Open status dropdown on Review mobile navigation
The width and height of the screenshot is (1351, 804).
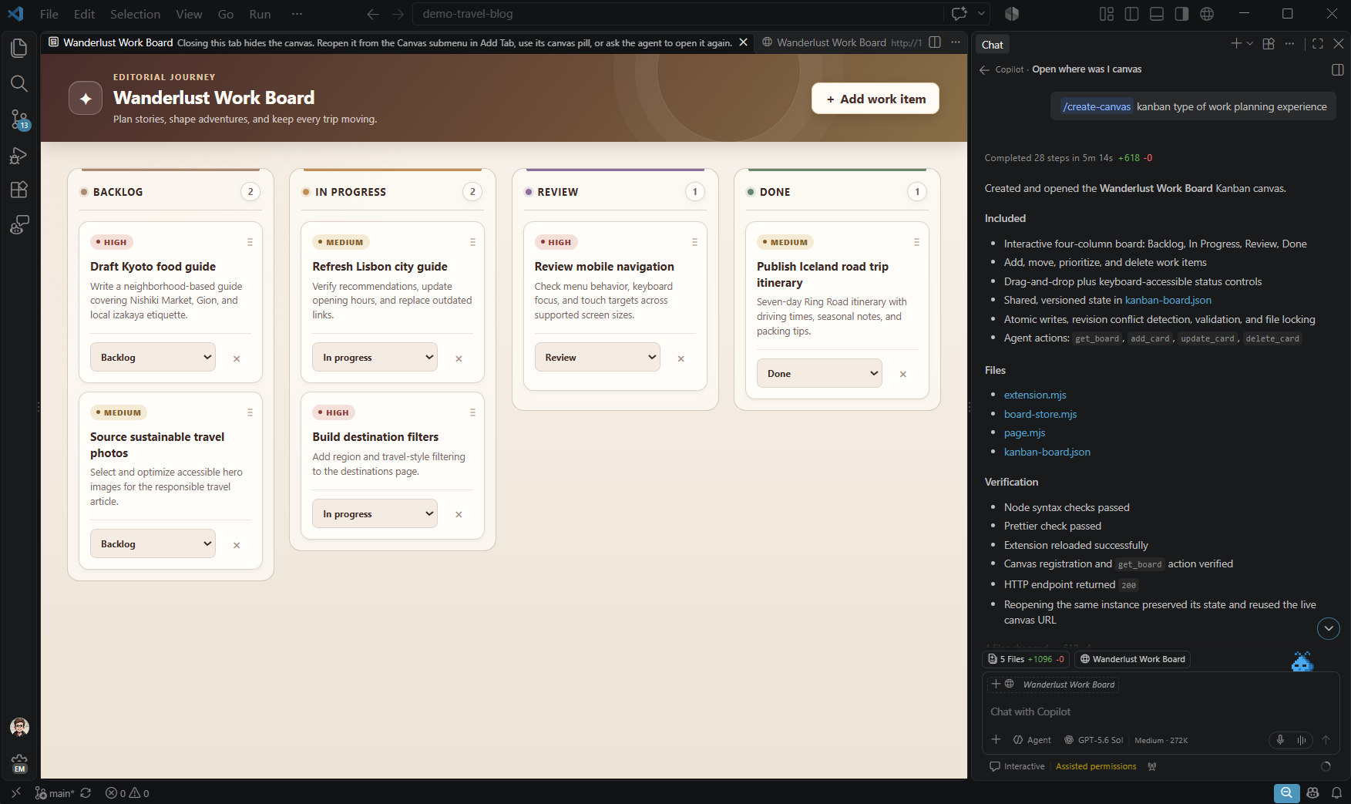(x=597, y=358)
